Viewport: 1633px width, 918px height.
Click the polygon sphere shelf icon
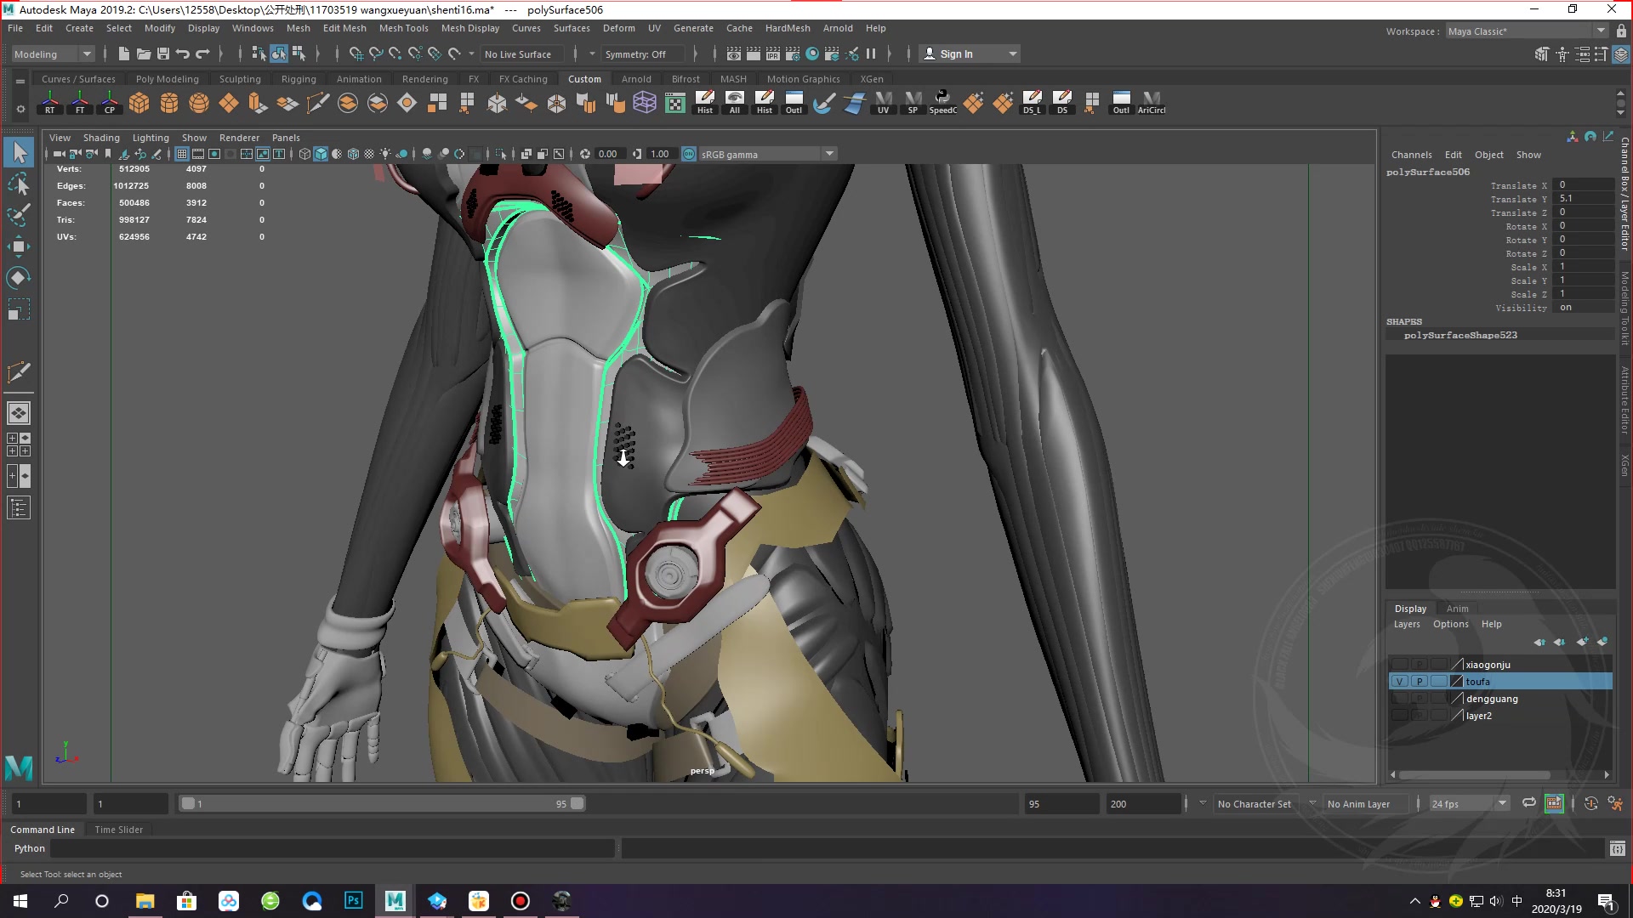pos(199,103)
